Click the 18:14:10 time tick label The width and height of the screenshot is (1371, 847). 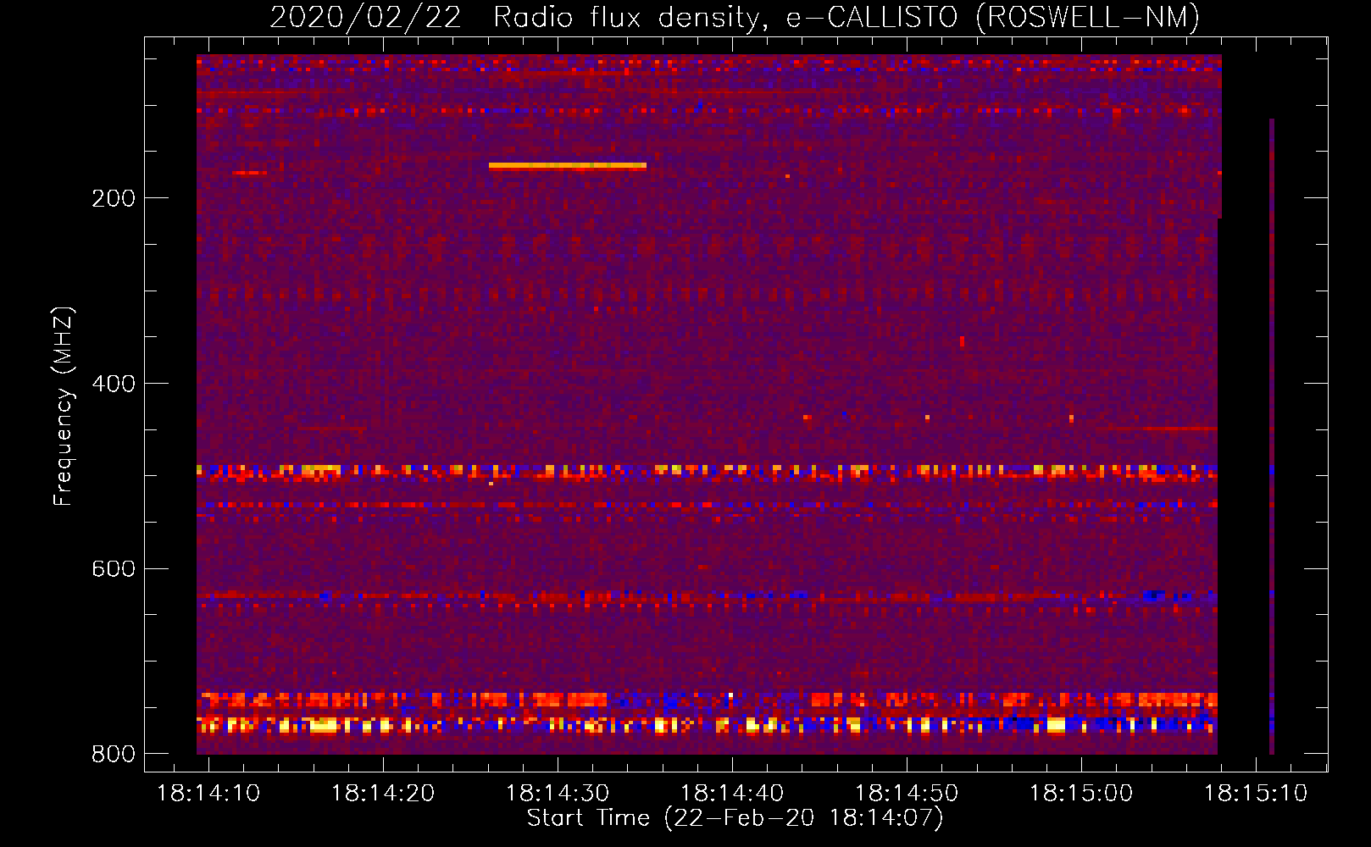pos(208,794)
